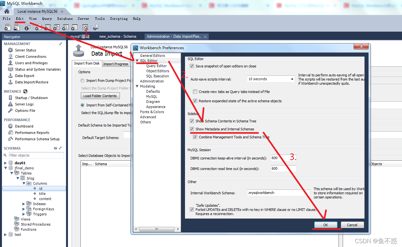Enable Create new tabs as Query tabs
Screen dimensions: 402x247
tap(195, 92)
